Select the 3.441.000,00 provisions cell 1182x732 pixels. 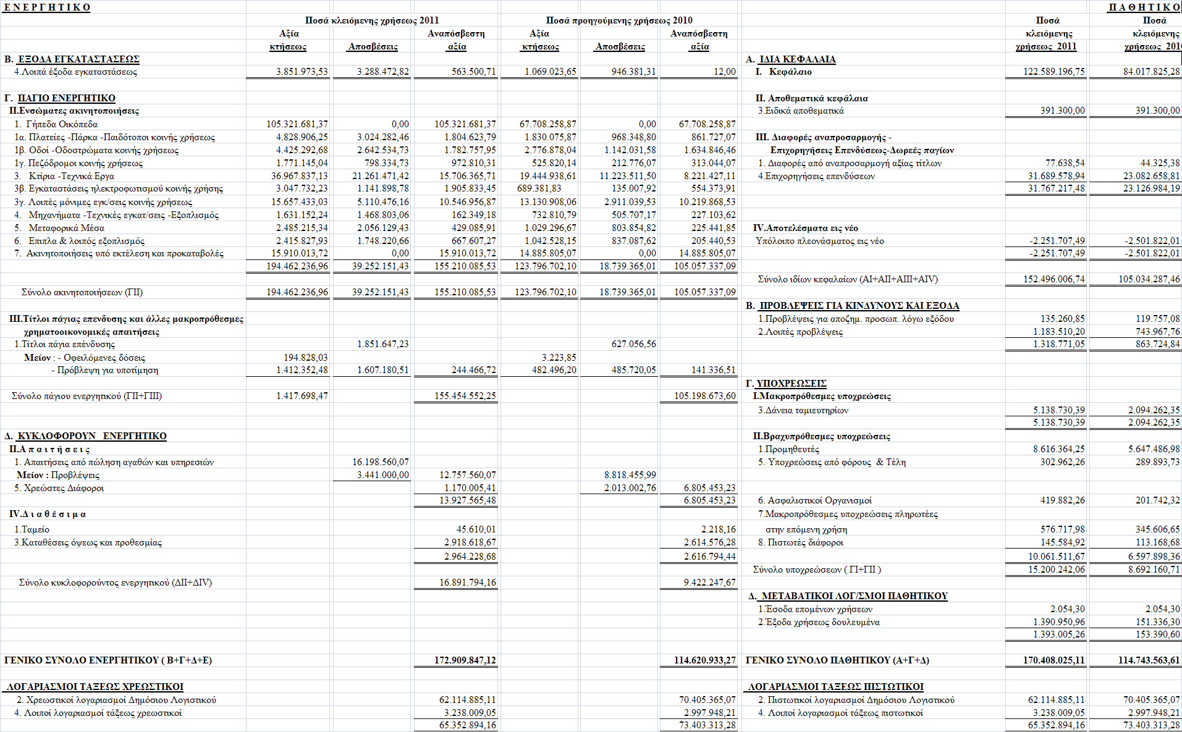[x=382, y=475]
